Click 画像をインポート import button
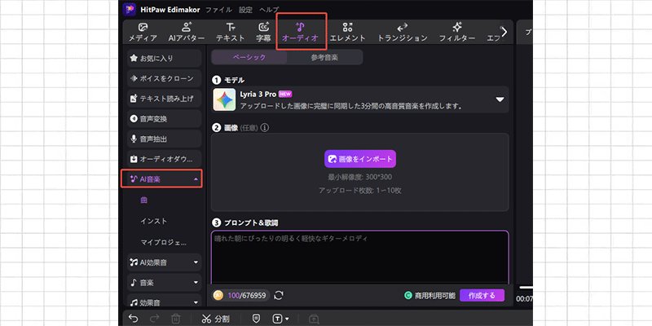652x326 pixels. tap(360, 159)
